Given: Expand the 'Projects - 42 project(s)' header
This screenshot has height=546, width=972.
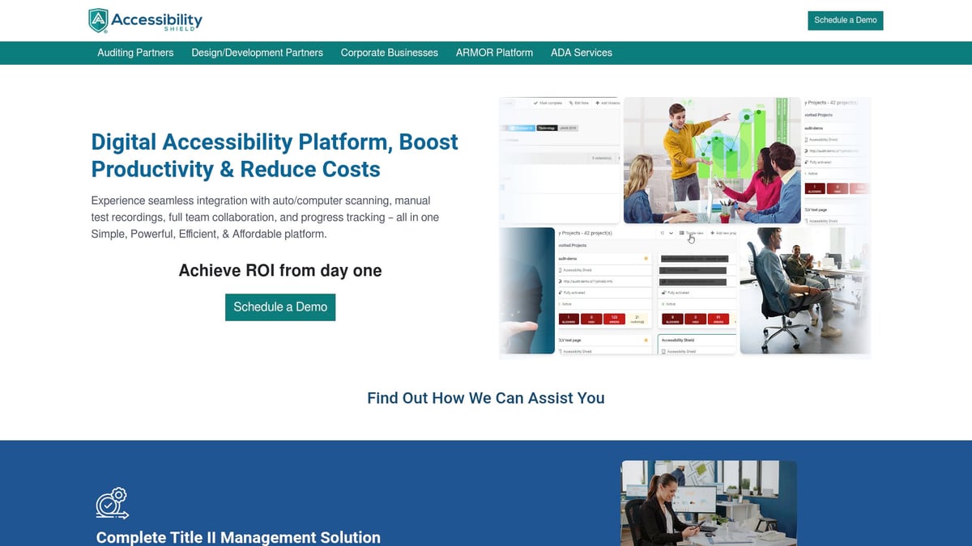Looking at the screenshot, I should (586, 233).
